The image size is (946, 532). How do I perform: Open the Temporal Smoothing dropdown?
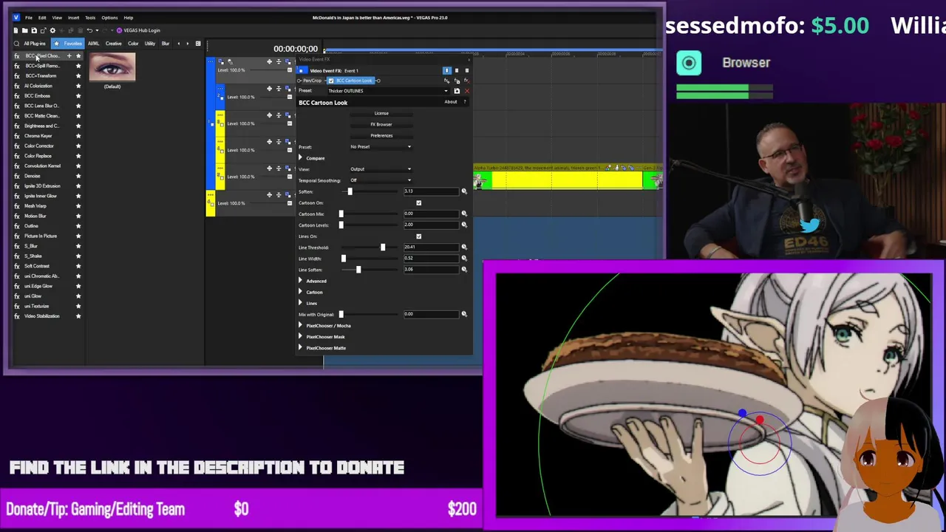381,180
